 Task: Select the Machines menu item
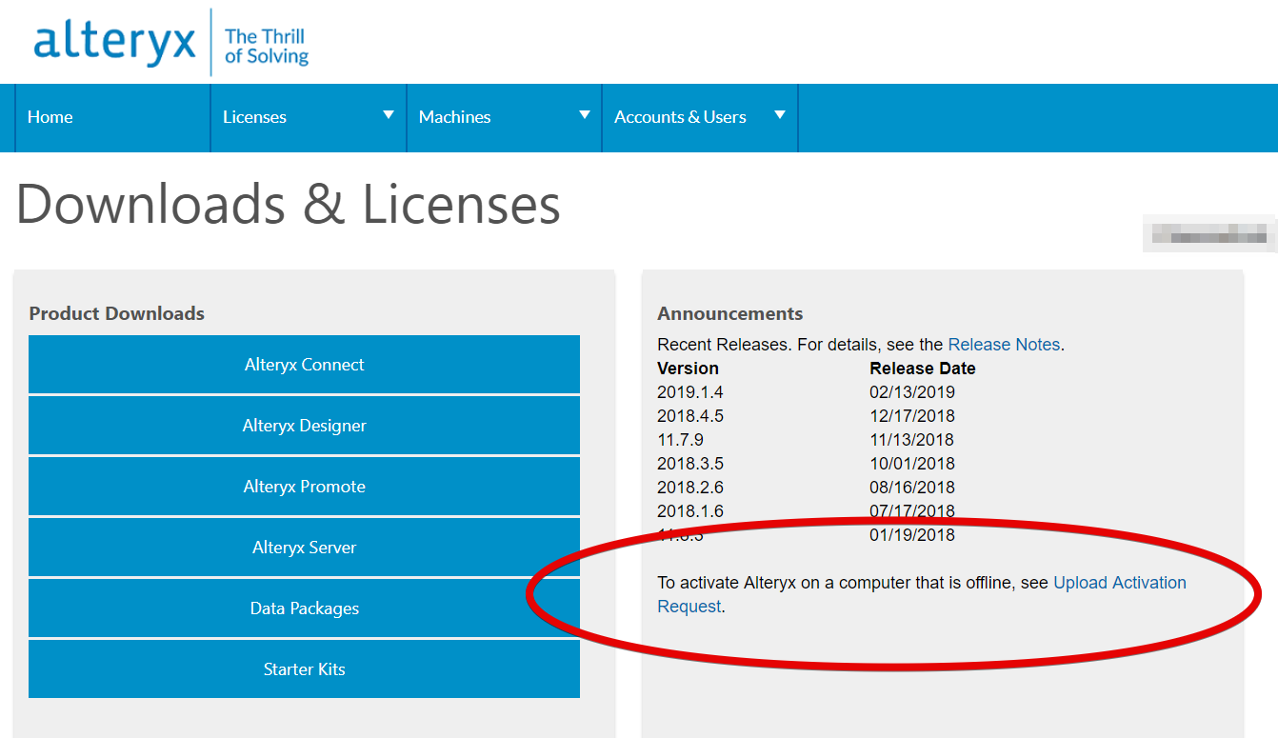[x=454, y=117]
